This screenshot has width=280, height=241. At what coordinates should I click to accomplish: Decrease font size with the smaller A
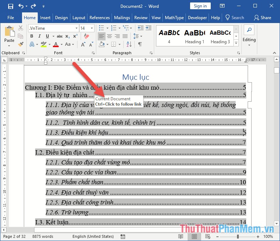pyautogui.click(x=91, y=44)
